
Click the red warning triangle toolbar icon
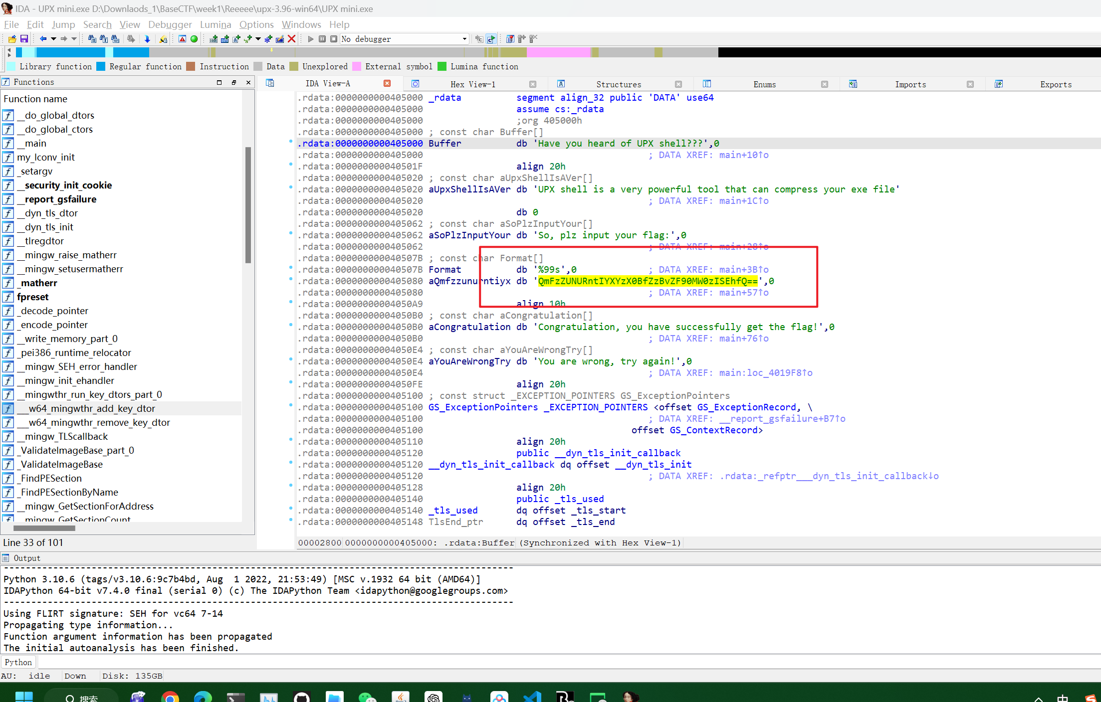(x=182, y=39)
